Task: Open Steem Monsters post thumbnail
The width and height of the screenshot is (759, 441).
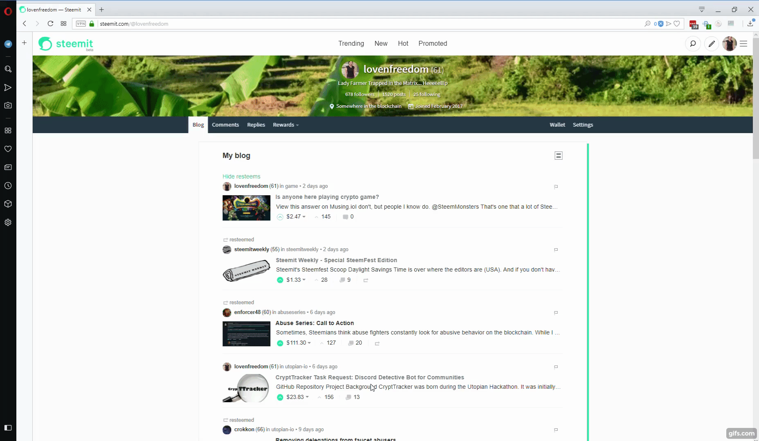Action: (246, 208)
